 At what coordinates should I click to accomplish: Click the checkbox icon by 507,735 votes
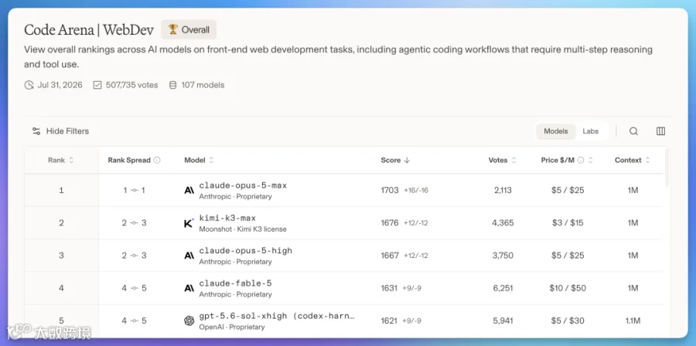[97, 85]
